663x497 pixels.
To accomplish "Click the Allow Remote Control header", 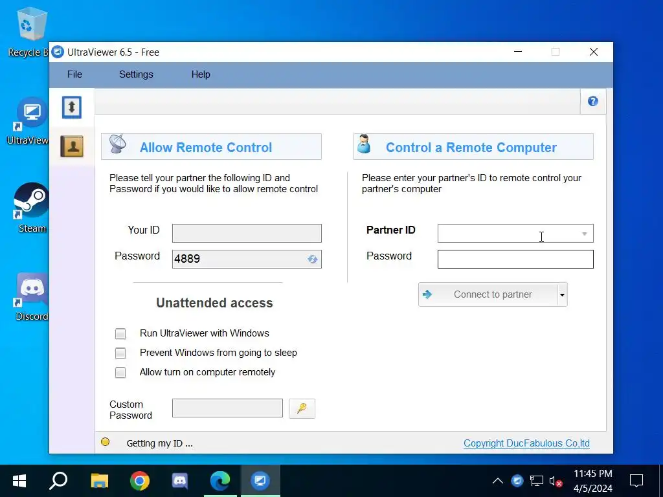I will click(x=212, y=147).
